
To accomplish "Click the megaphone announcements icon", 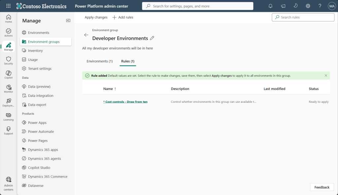I will point(283,6).
